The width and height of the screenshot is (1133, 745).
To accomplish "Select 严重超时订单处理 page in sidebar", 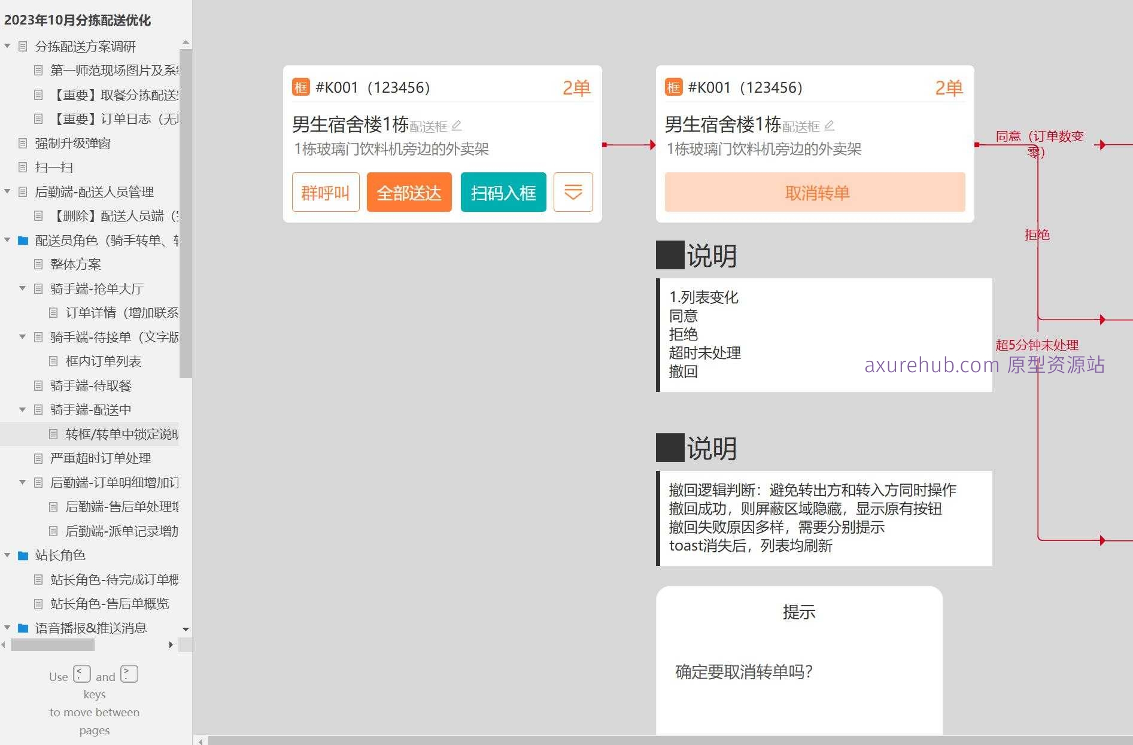I will 100,458.
